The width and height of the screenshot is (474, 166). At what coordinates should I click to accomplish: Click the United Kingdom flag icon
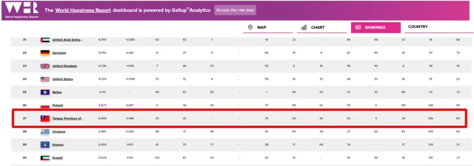pyautogui.click(x=45, y=66)
